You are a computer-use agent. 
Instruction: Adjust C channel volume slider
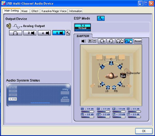[104, 112]
